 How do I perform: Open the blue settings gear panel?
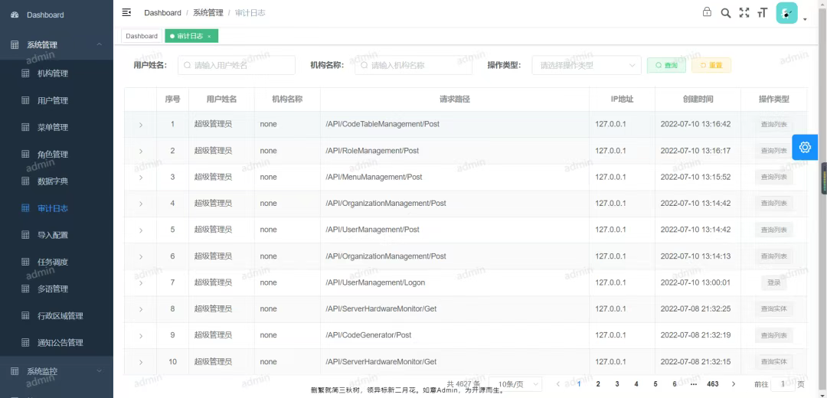pyautogui.click(x=805, y=147)
